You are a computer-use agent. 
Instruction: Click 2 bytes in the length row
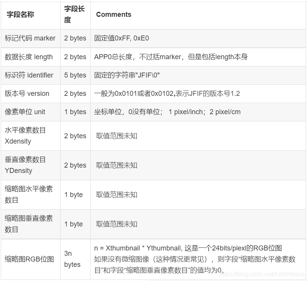(75, 57)
